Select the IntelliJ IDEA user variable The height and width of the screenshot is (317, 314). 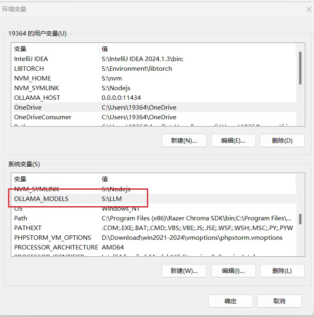(31, 59)
